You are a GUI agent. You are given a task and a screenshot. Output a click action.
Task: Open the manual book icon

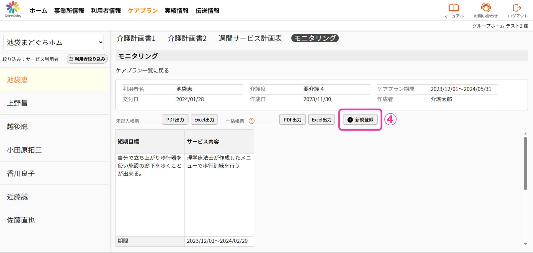[454, 8]
